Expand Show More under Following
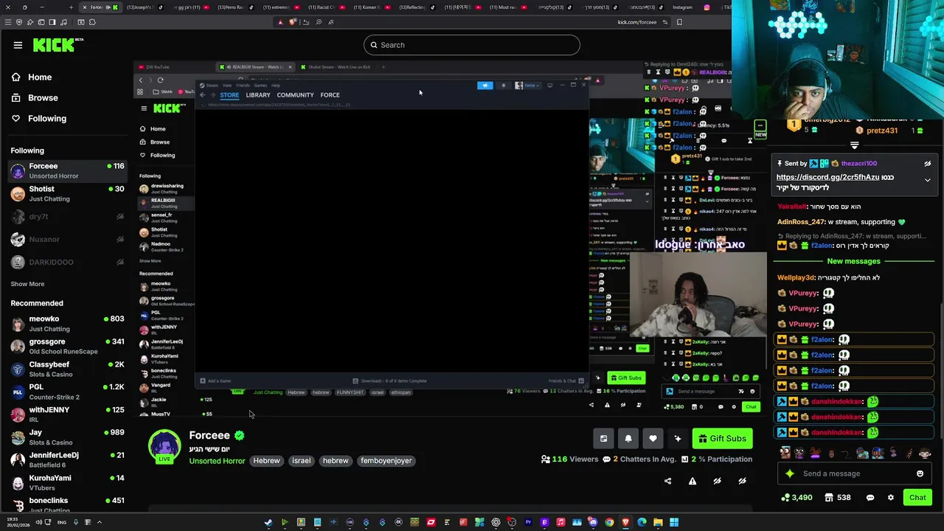944x531 pixels. pos(27,284)
